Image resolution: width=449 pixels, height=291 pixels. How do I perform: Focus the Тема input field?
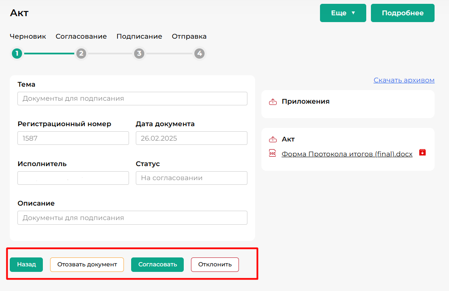point(132,99)
